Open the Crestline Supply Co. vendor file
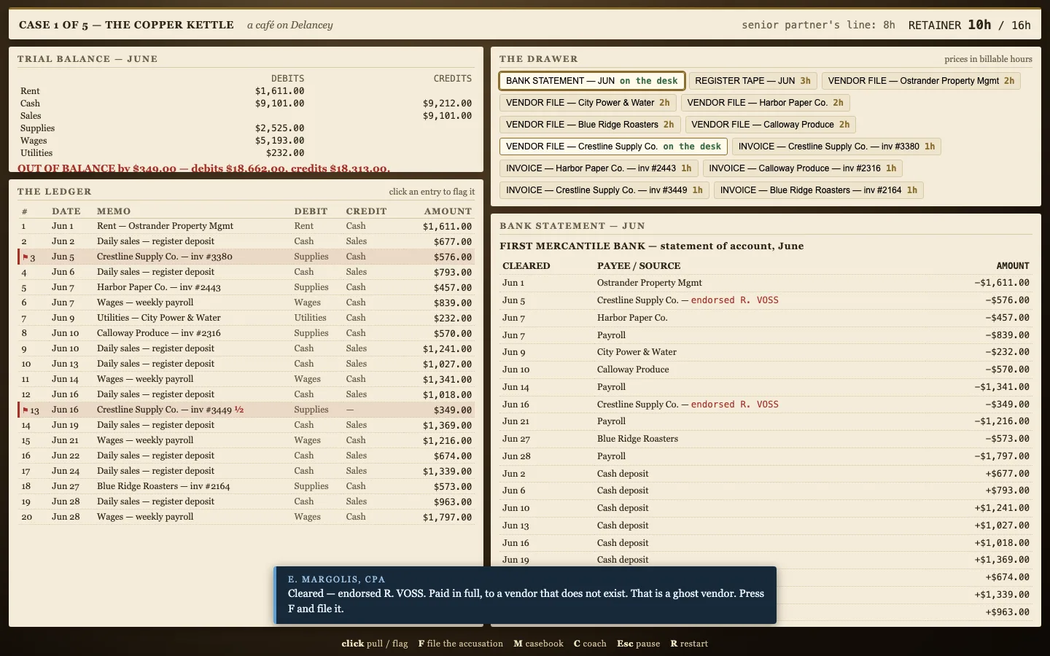Image resolution: width=1050 pixels, height=656 pixels. point(613,147)
